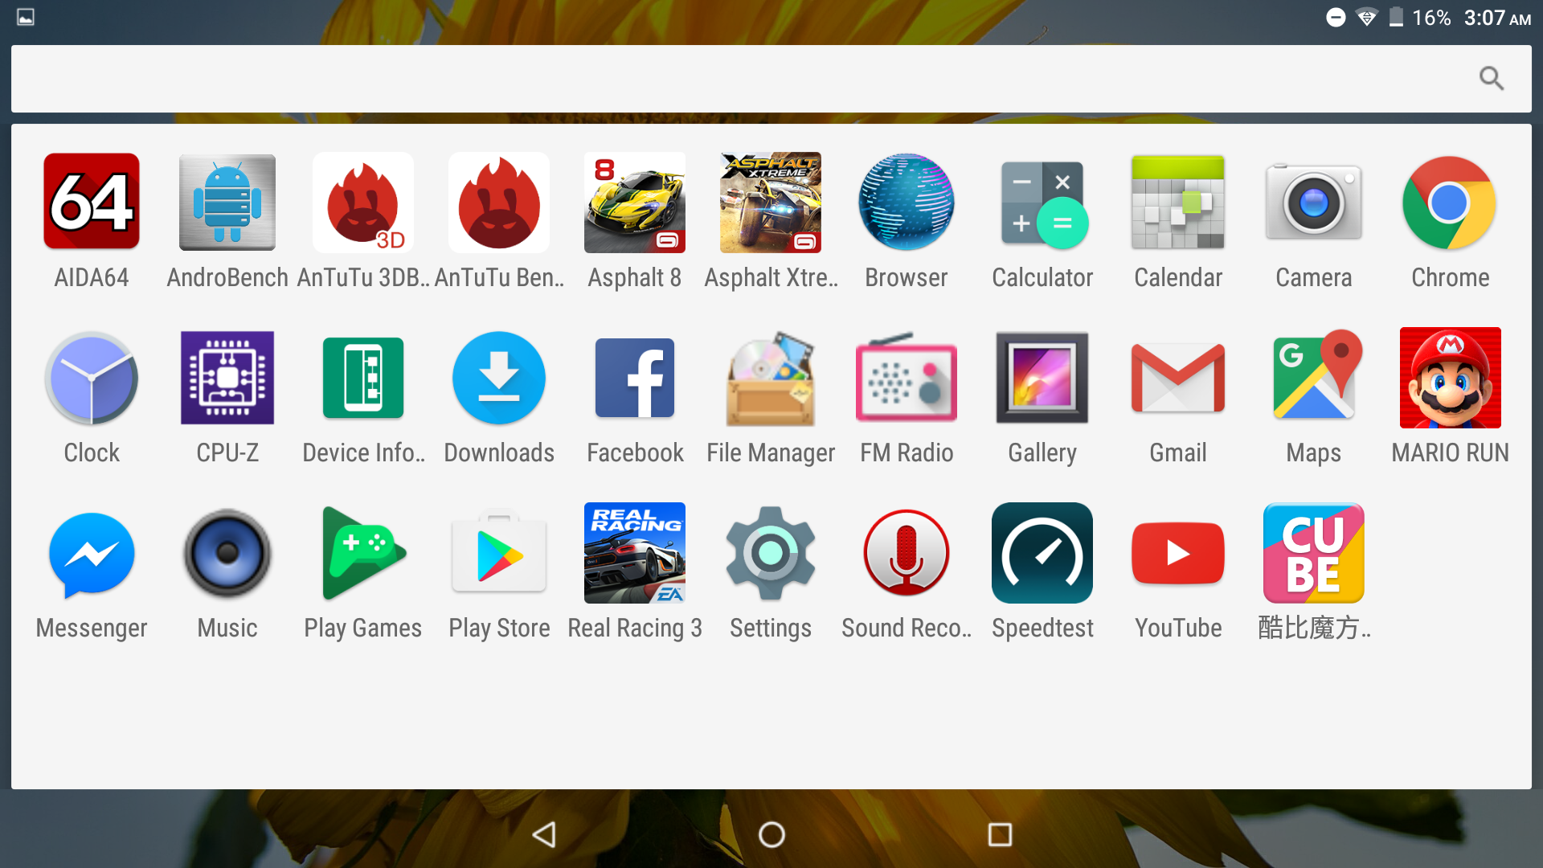The image size is (1543, 868).
Task: Launch the CUBE app
Action: tap(1314, 553)
